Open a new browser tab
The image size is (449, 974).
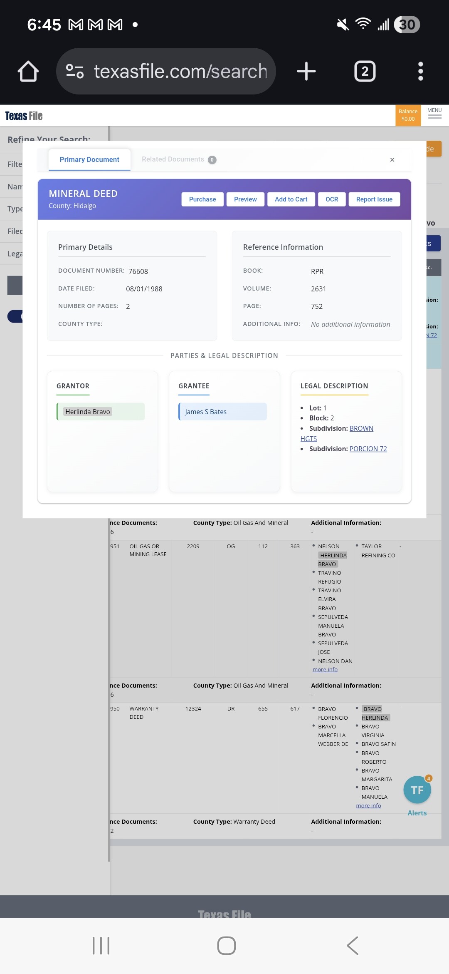(x=306, y=71)
